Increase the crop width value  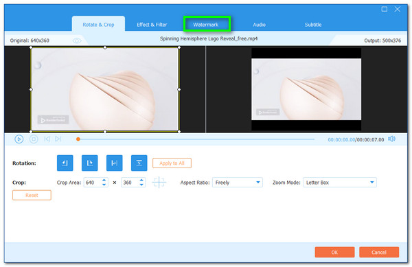point(104,180)
